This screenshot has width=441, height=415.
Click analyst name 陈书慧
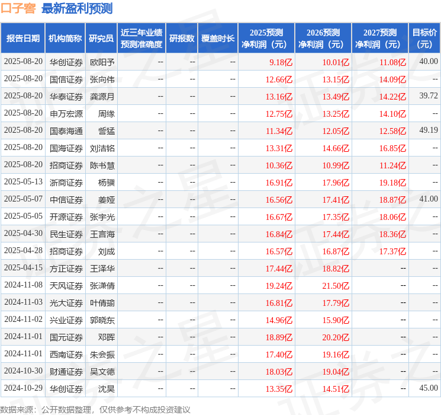tap(102, 165)
